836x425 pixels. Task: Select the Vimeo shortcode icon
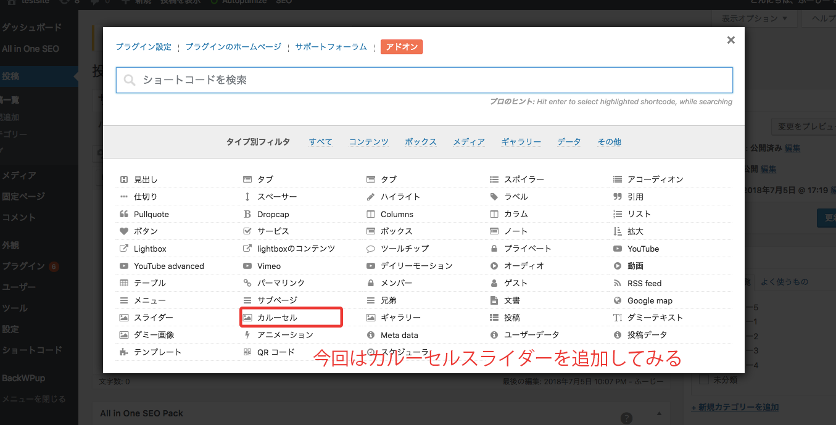tap(247, 266)
